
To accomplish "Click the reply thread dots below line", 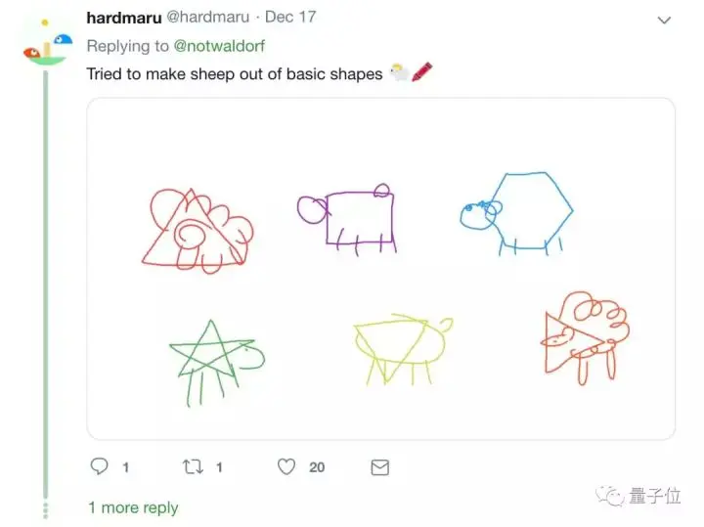I will [x=45, y=507].
